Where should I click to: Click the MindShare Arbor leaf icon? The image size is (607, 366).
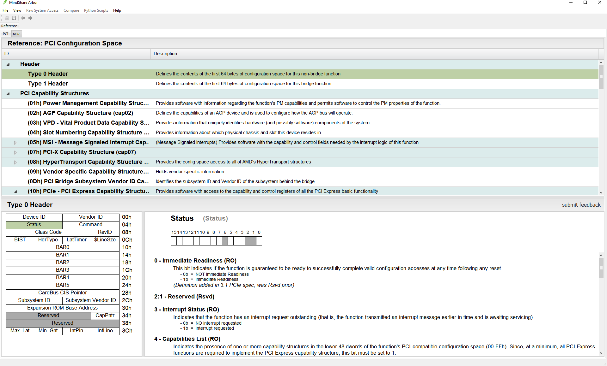5,3
